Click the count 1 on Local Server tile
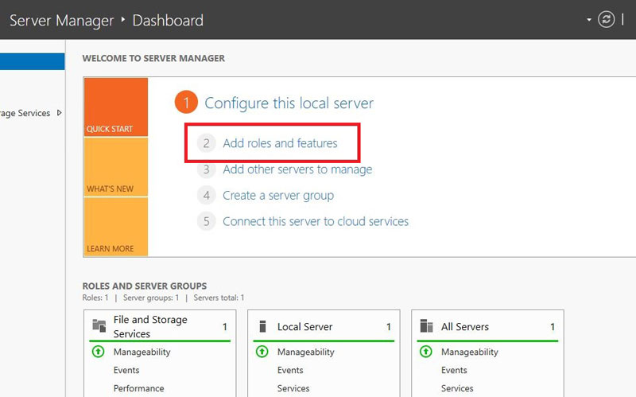 tap(389, 327)
